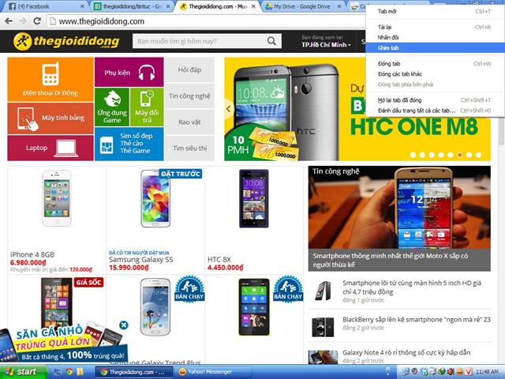Image resolution: width=505 pixels, height=379 pixels.
Task: Open the Phụ kiện headphones tile
Action: 129,72
